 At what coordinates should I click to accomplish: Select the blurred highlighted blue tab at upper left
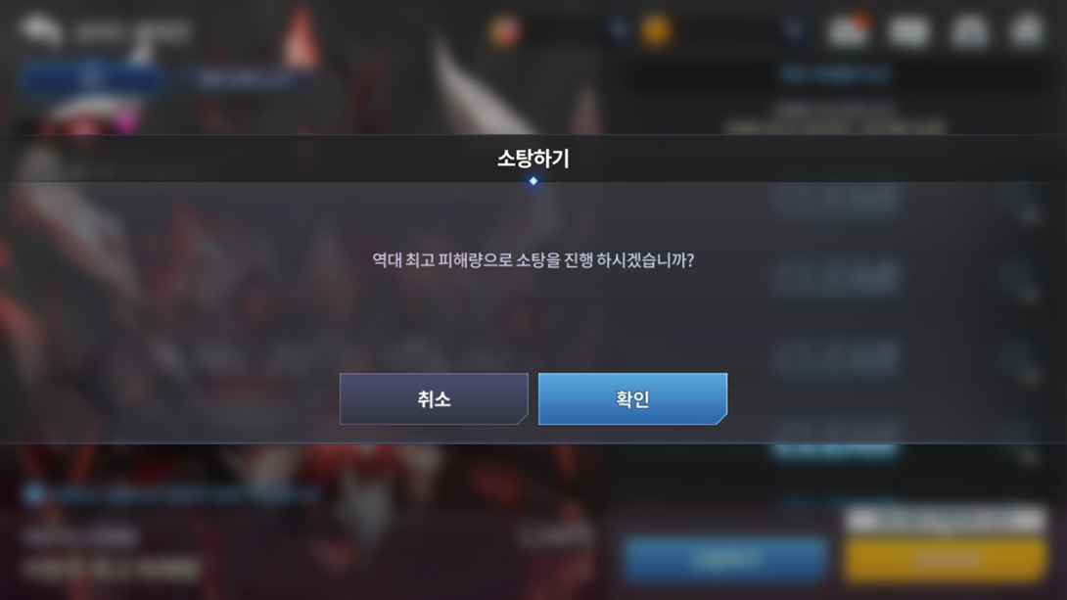(92, 79)
